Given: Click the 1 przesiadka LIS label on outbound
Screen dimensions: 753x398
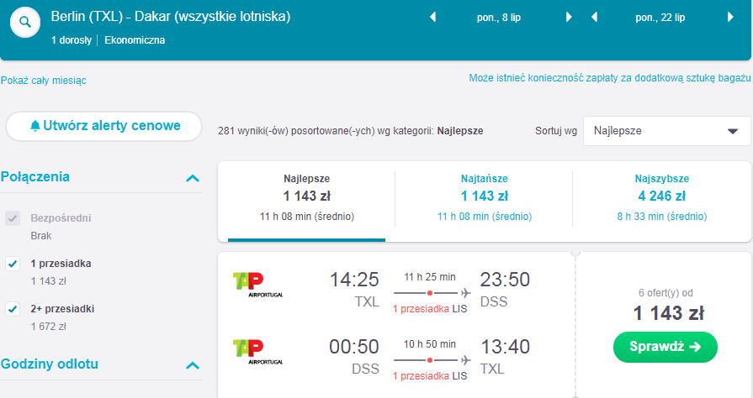Looking at the screenshot, I should (430, 309).
